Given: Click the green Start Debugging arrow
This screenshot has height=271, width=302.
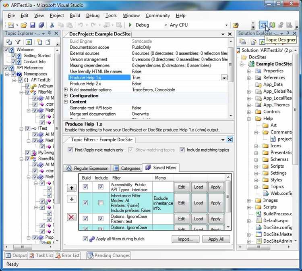Looking at the screenshot, I should (130, 25).
